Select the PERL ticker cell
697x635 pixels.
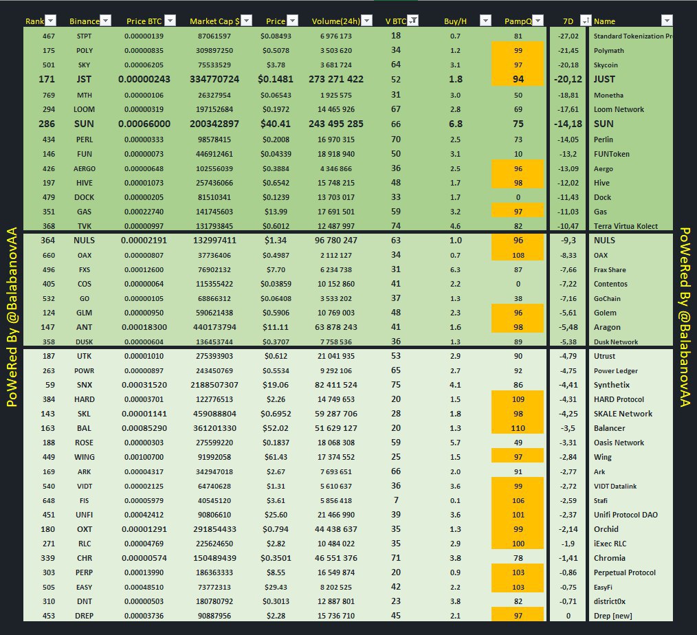click(84, 140)
